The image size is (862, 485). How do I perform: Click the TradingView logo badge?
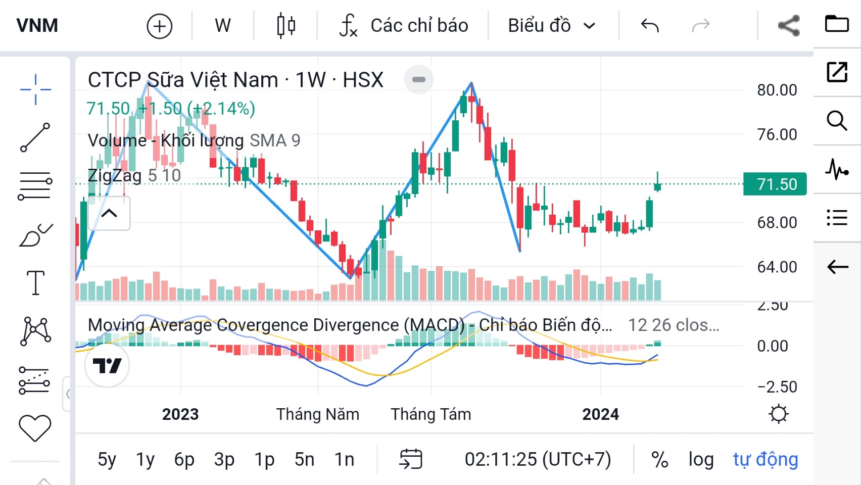click(x=107, y=365)
